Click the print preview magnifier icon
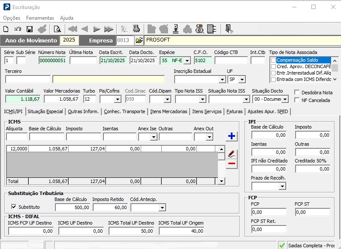The image size is (341, 249). click(57, 29)
